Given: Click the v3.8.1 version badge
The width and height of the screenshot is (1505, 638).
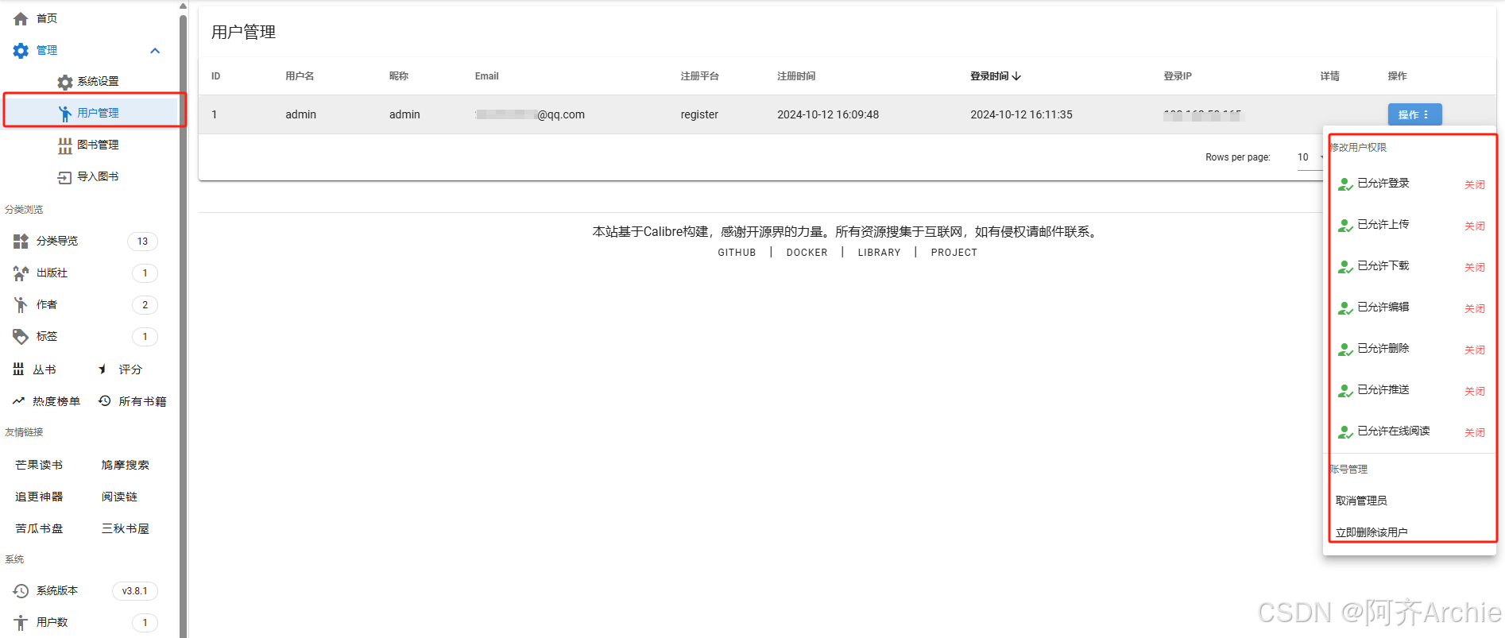Looking at the screenshot, I should 134,591.
